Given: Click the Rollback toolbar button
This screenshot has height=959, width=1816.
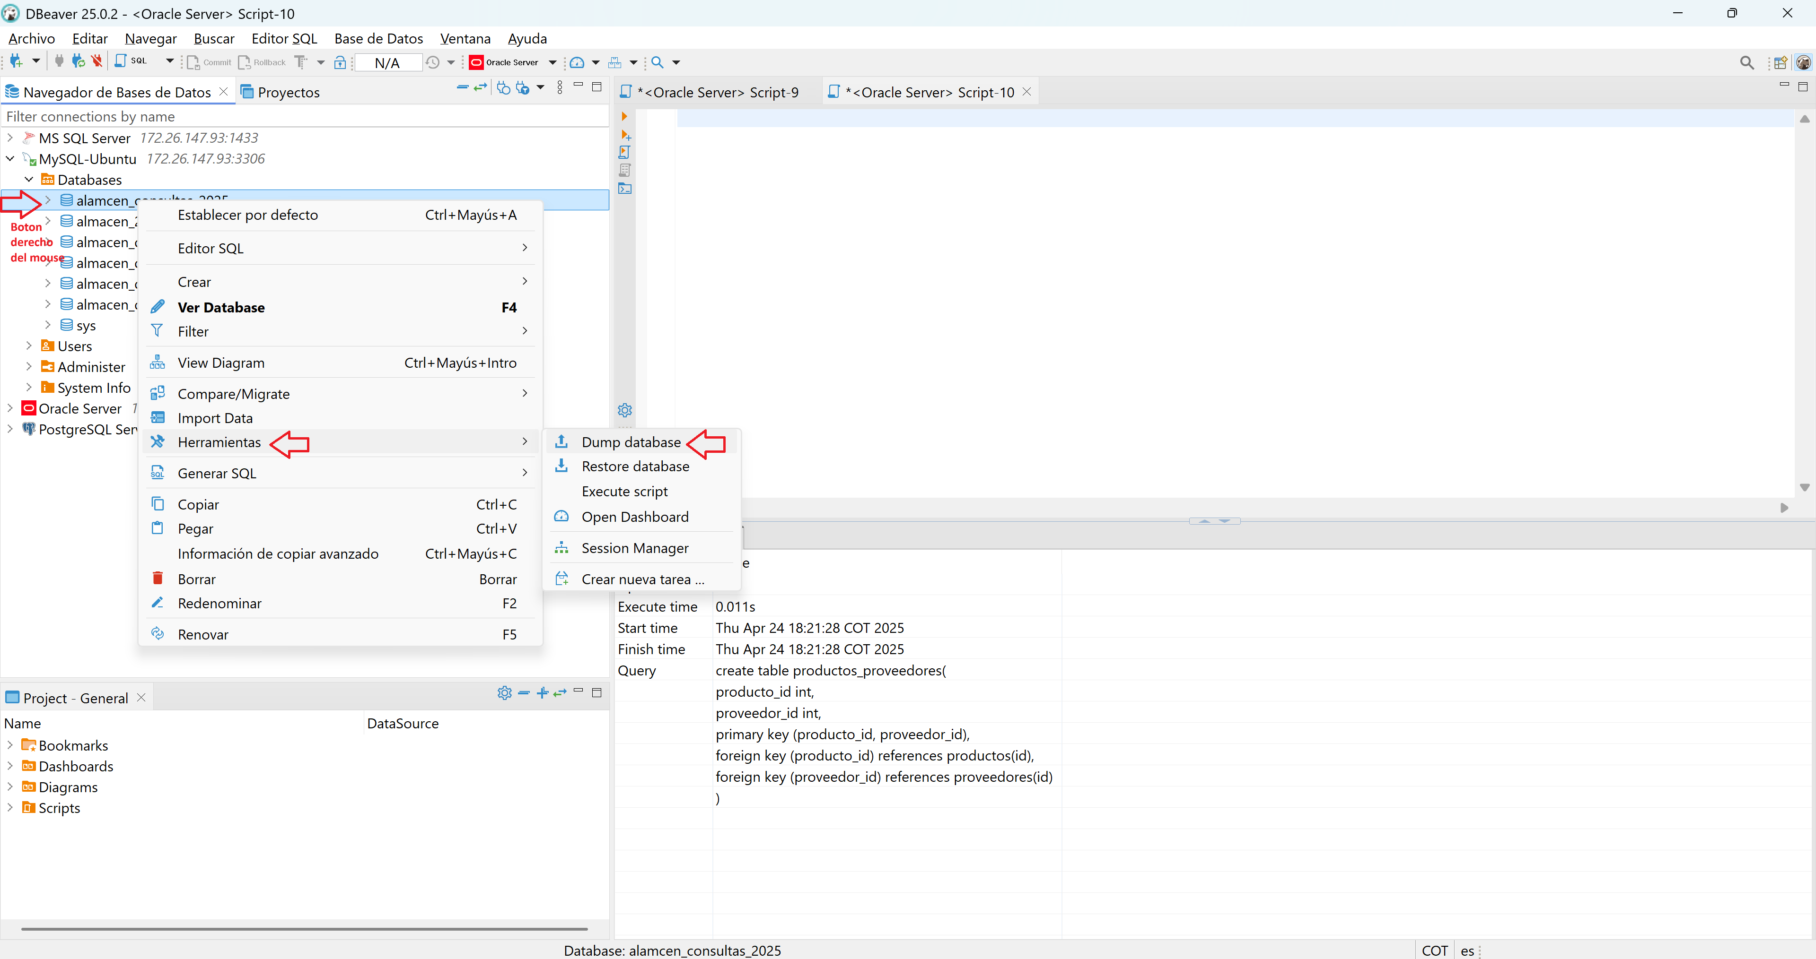Looking at the screenshot, I should pos(262,62).
